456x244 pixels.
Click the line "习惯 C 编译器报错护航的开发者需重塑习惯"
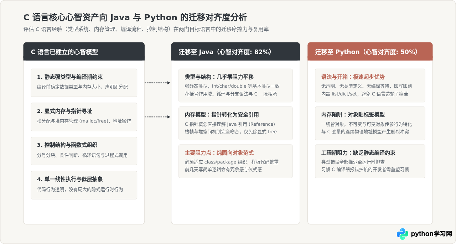click(365, 170)
